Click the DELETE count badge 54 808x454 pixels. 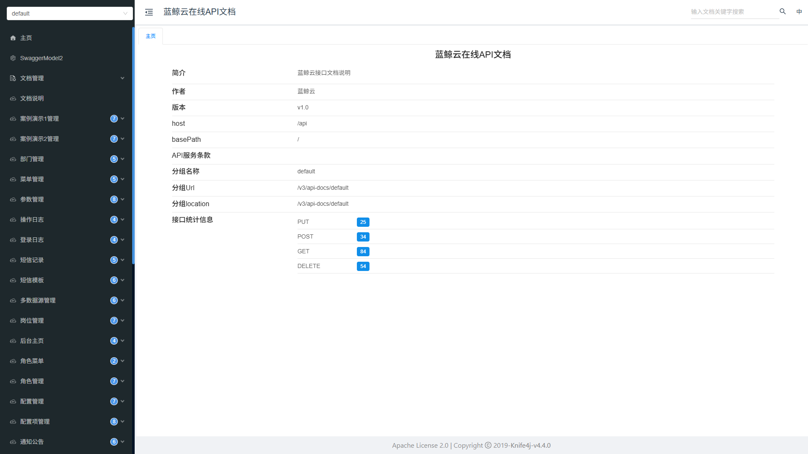click(x=363, y=266)
